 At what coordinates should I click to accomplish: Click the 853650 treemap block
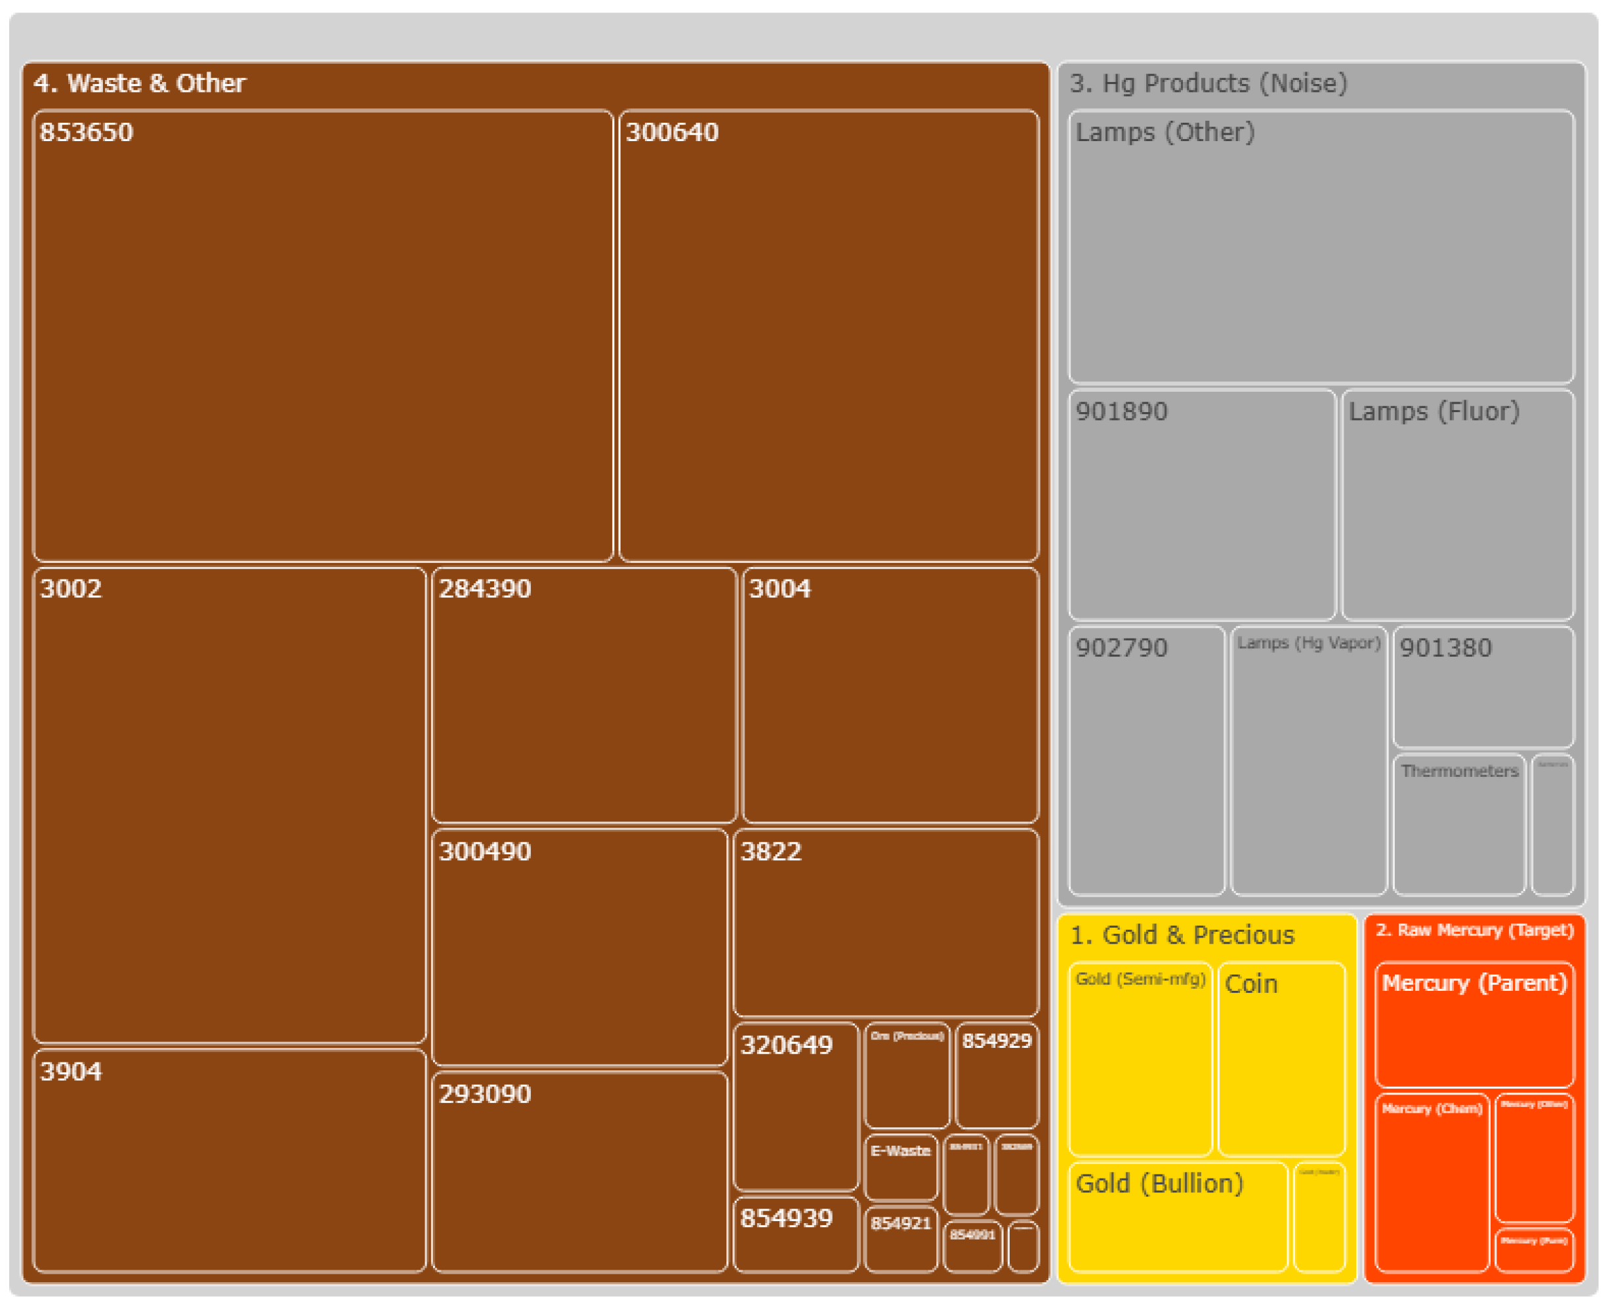pos(323,337)
